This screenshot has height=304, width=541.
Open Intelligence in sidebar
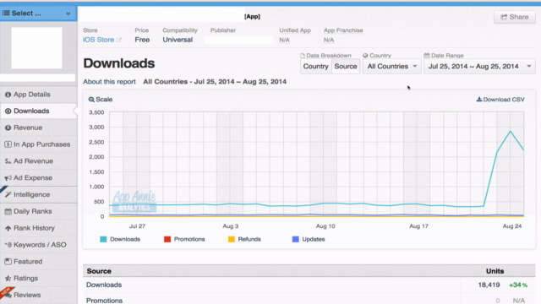tap(39, 194)
